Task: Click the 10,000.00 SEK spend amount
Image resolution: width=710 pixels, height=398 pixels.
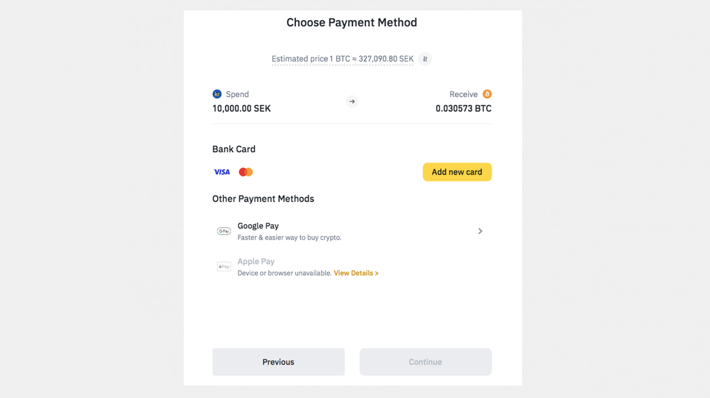Action: (x=241, y=109)
